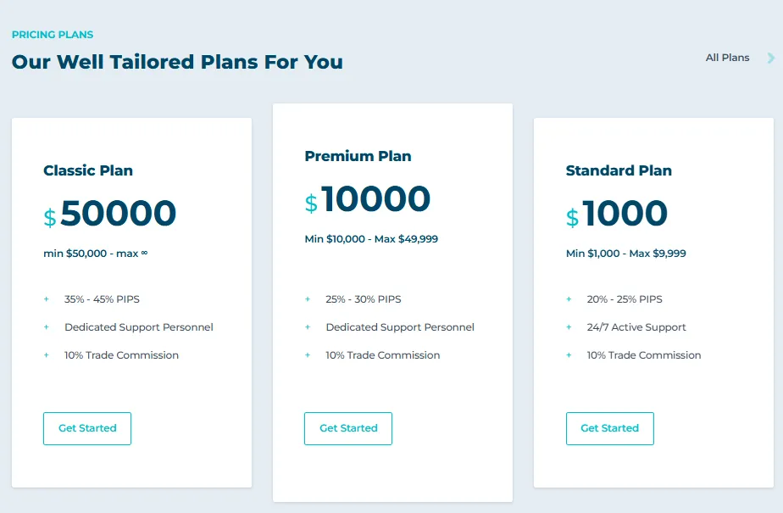
Task: Click the plus icon beside 20% - 25% PIPS
Action: (569, 299)
